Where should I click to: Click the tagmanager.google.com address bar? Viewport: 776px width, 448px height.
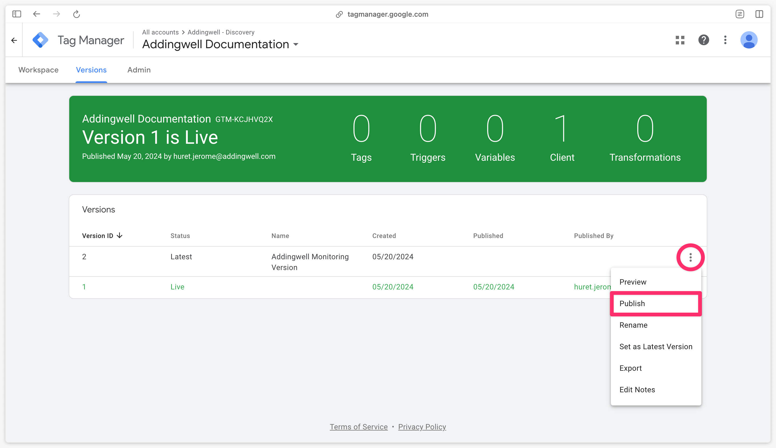pyautogui.click(x=388, y=14)
